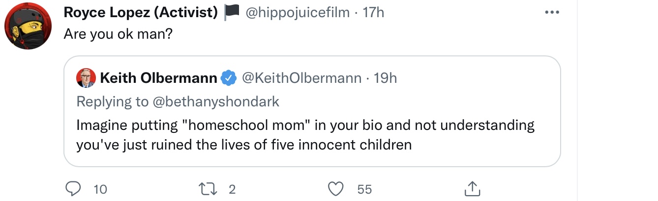
Task: Open the Royce Lopez (Activist) display name
Action: point(141,13)
